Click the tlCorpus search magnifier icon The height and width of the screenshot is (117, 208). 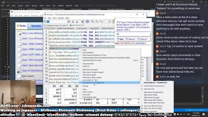pyautogui.click(x=45, y=21)
